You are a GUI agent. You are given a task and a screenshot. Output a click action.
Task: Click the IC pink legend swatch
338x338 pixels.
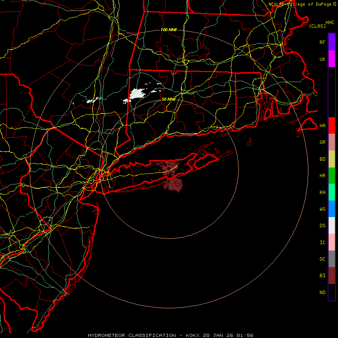click(332, 242)
